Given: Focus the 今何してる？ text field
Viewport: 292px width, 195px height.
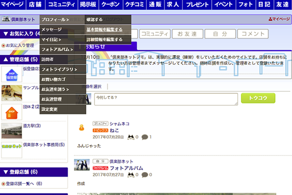Looking at the screenshot, I should pyautogui.click(x=166, y=99).
